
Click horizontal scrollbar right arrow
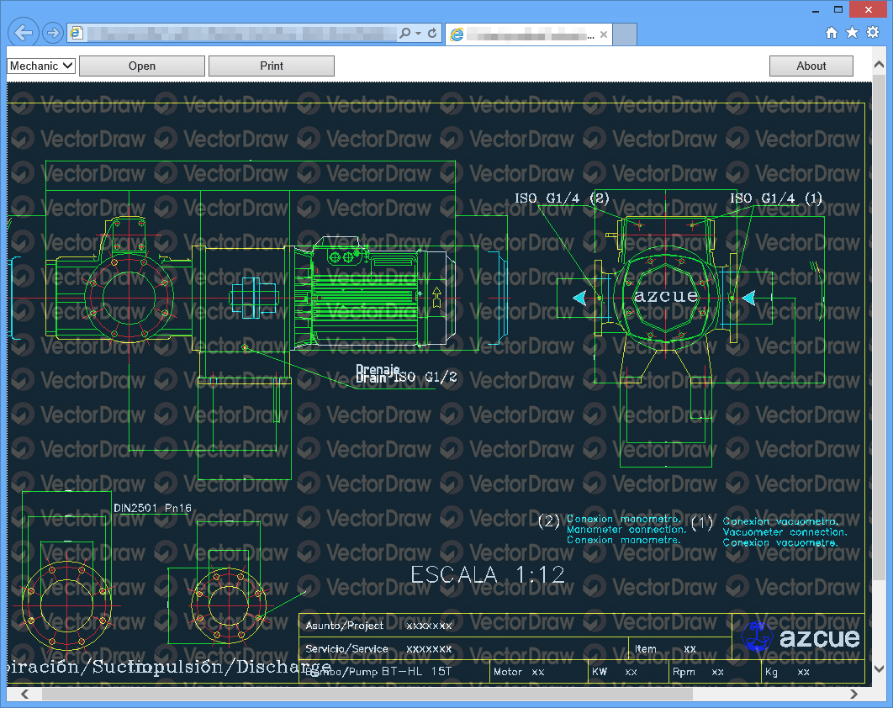point(853,694)
